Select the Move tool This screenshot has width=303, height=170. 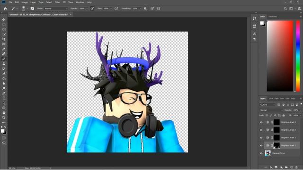pyautogui.click(x=4, y=19)
